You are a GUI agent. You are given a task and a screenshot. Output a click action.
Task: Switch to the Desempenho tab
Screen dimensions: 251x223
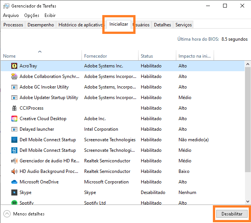point(41,25)
